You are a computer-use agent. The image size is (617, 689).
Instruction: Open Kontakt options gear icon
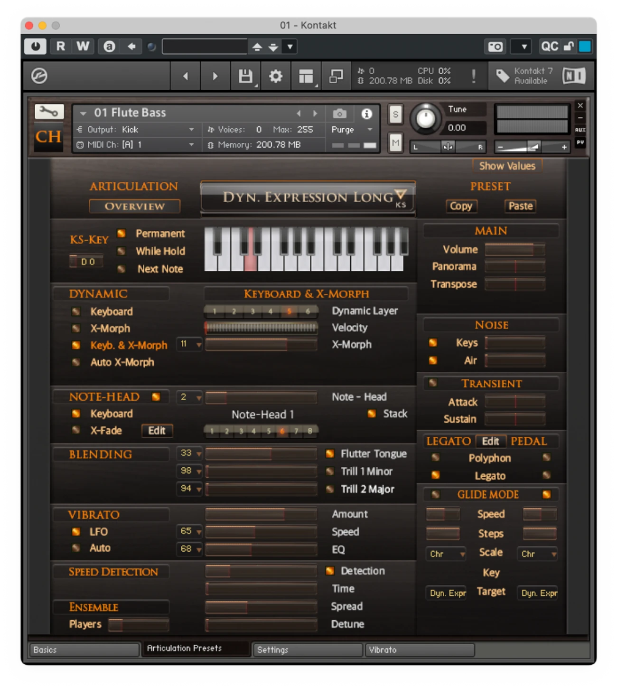tap(276, 76)
